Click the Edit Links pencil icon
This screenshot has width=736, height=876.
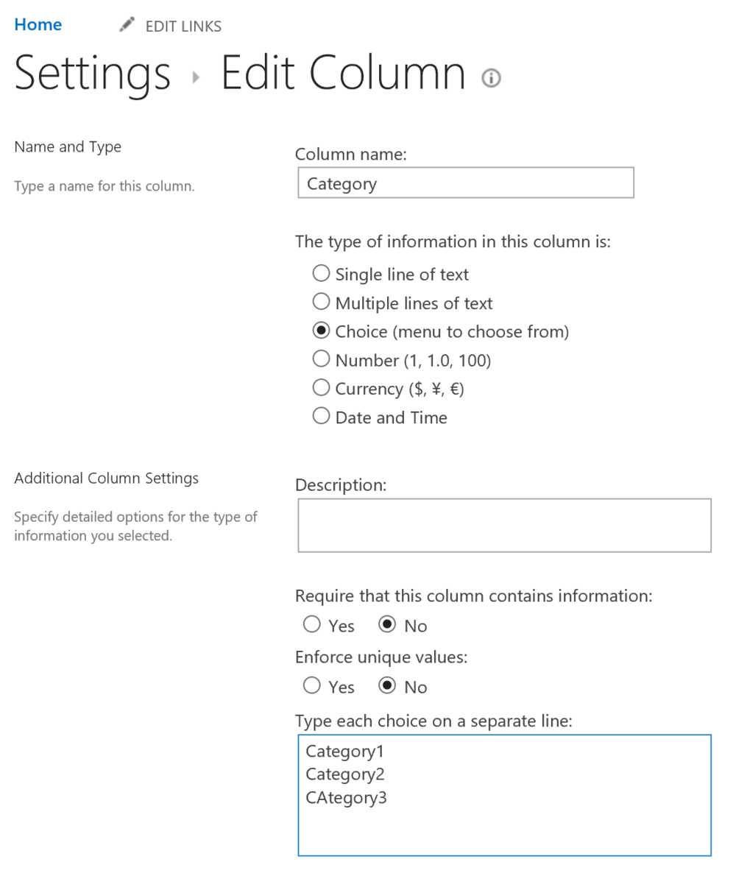click(127, 24)
